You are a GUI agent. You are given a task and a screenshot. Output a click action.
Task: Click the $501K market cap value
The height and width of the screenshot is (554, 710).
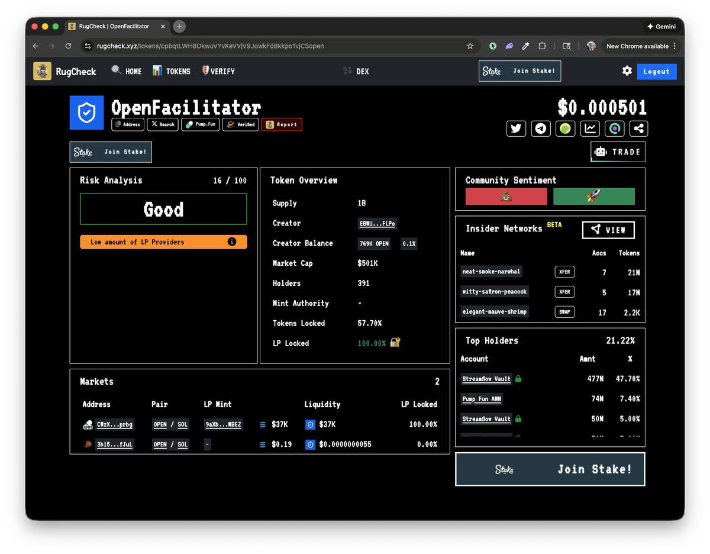point(367,263)
